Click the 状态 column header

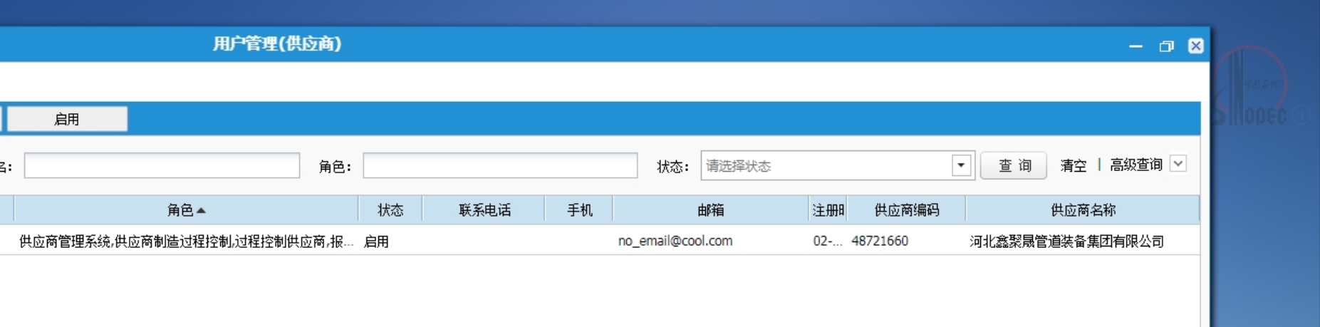(390, 210)
